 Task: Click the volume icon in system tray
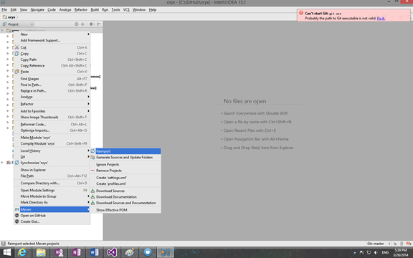click(x=376, y=252)
